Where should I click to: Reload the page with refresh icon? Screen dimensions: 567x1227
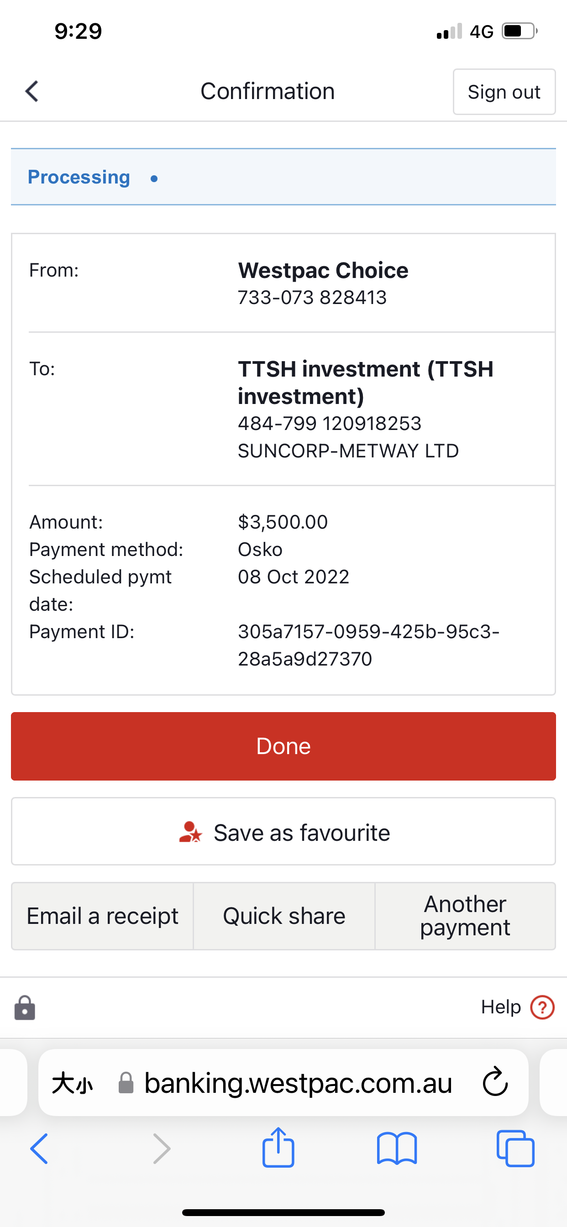click(495, 1081)
